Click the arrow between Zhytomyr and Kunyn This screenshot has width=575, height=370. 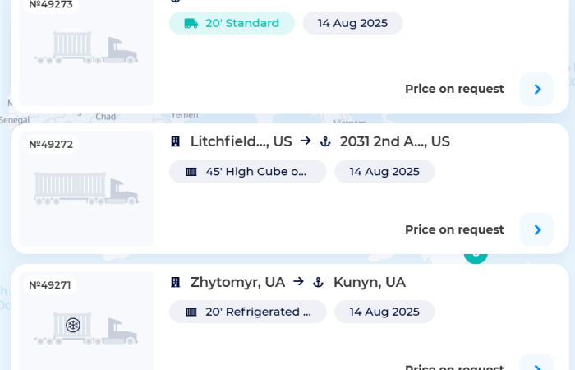(299, 281)
